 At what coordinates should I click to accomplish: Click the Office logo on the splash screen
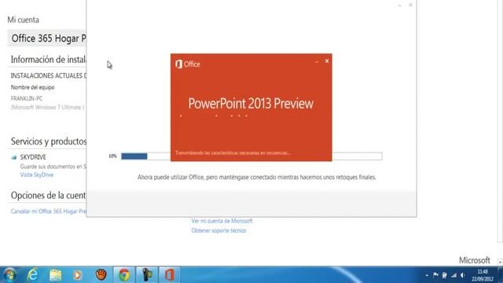click(188, 64)
